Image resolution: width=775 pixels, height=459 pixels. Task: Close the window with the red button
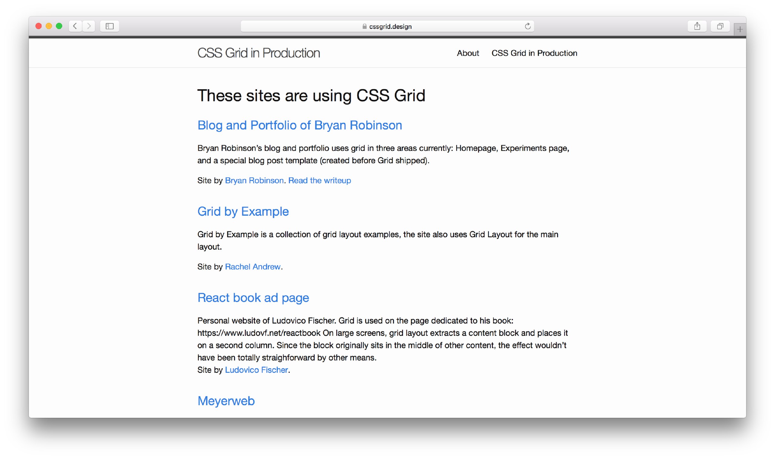click(x=39, y=26)
